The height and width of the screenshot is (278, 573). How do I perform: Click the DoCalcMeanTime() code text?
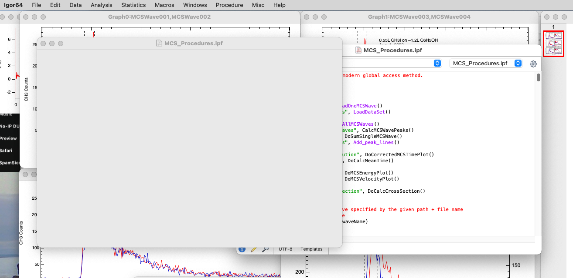(x=371, y=161)
